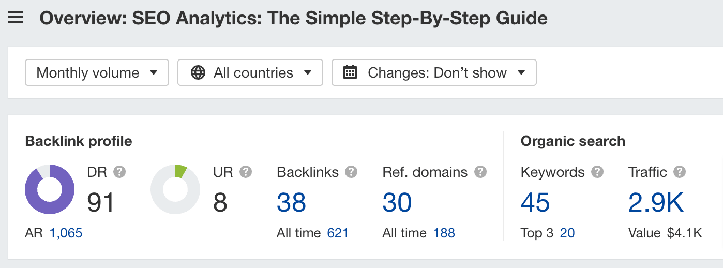The width and height of the screenshot is (723, 268).
Task: View the 188 all-time referring domains
Action: pyautogui.click(x=444, y=233)
